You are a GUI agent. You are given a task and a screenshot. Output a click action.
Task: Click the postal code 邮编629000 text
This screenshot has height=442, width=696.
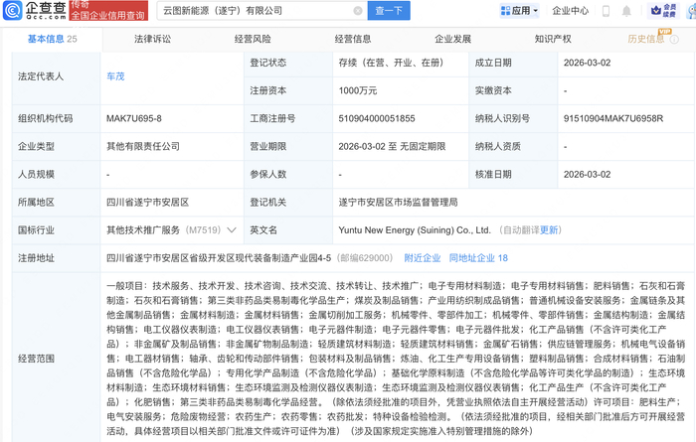[365, 258]
